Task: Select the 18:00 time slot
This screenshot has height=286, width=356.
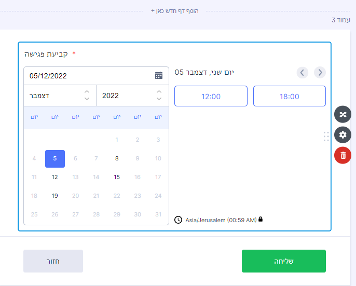Action: click(289, 96)
